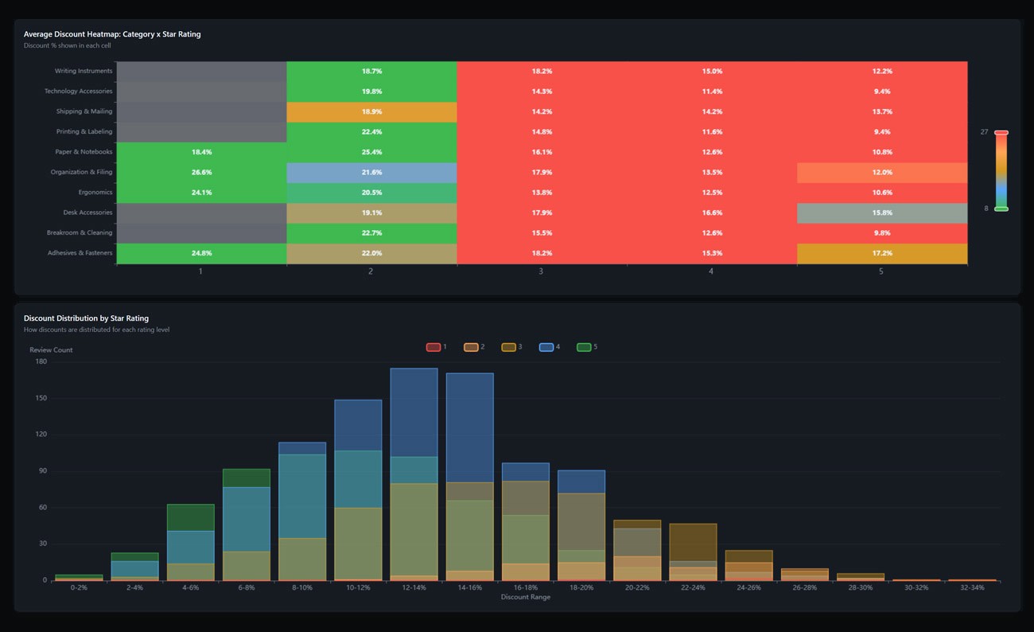Click the upper handle of heatmap color scale
The width and height of the screenshot is (1034, 632).
(1001, 132)
